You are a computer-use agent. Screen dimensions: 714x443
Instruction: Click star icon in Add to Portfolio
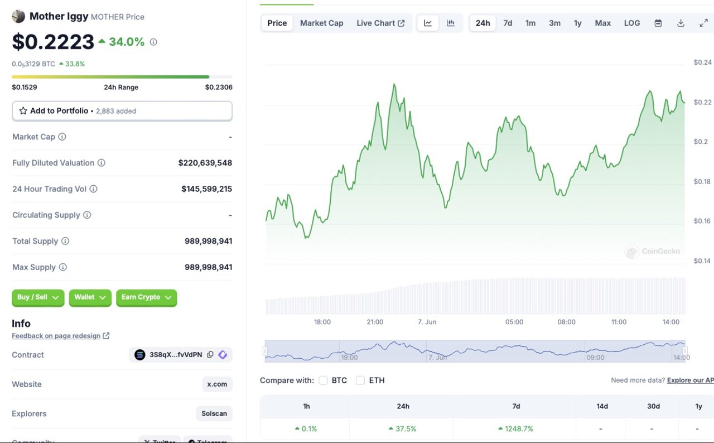23,111
